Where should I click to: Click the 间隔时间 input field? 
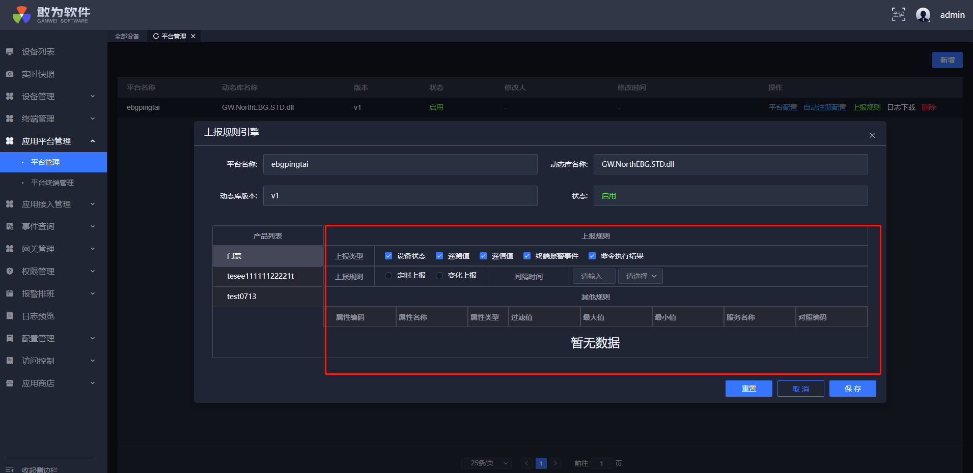[593, 276]
